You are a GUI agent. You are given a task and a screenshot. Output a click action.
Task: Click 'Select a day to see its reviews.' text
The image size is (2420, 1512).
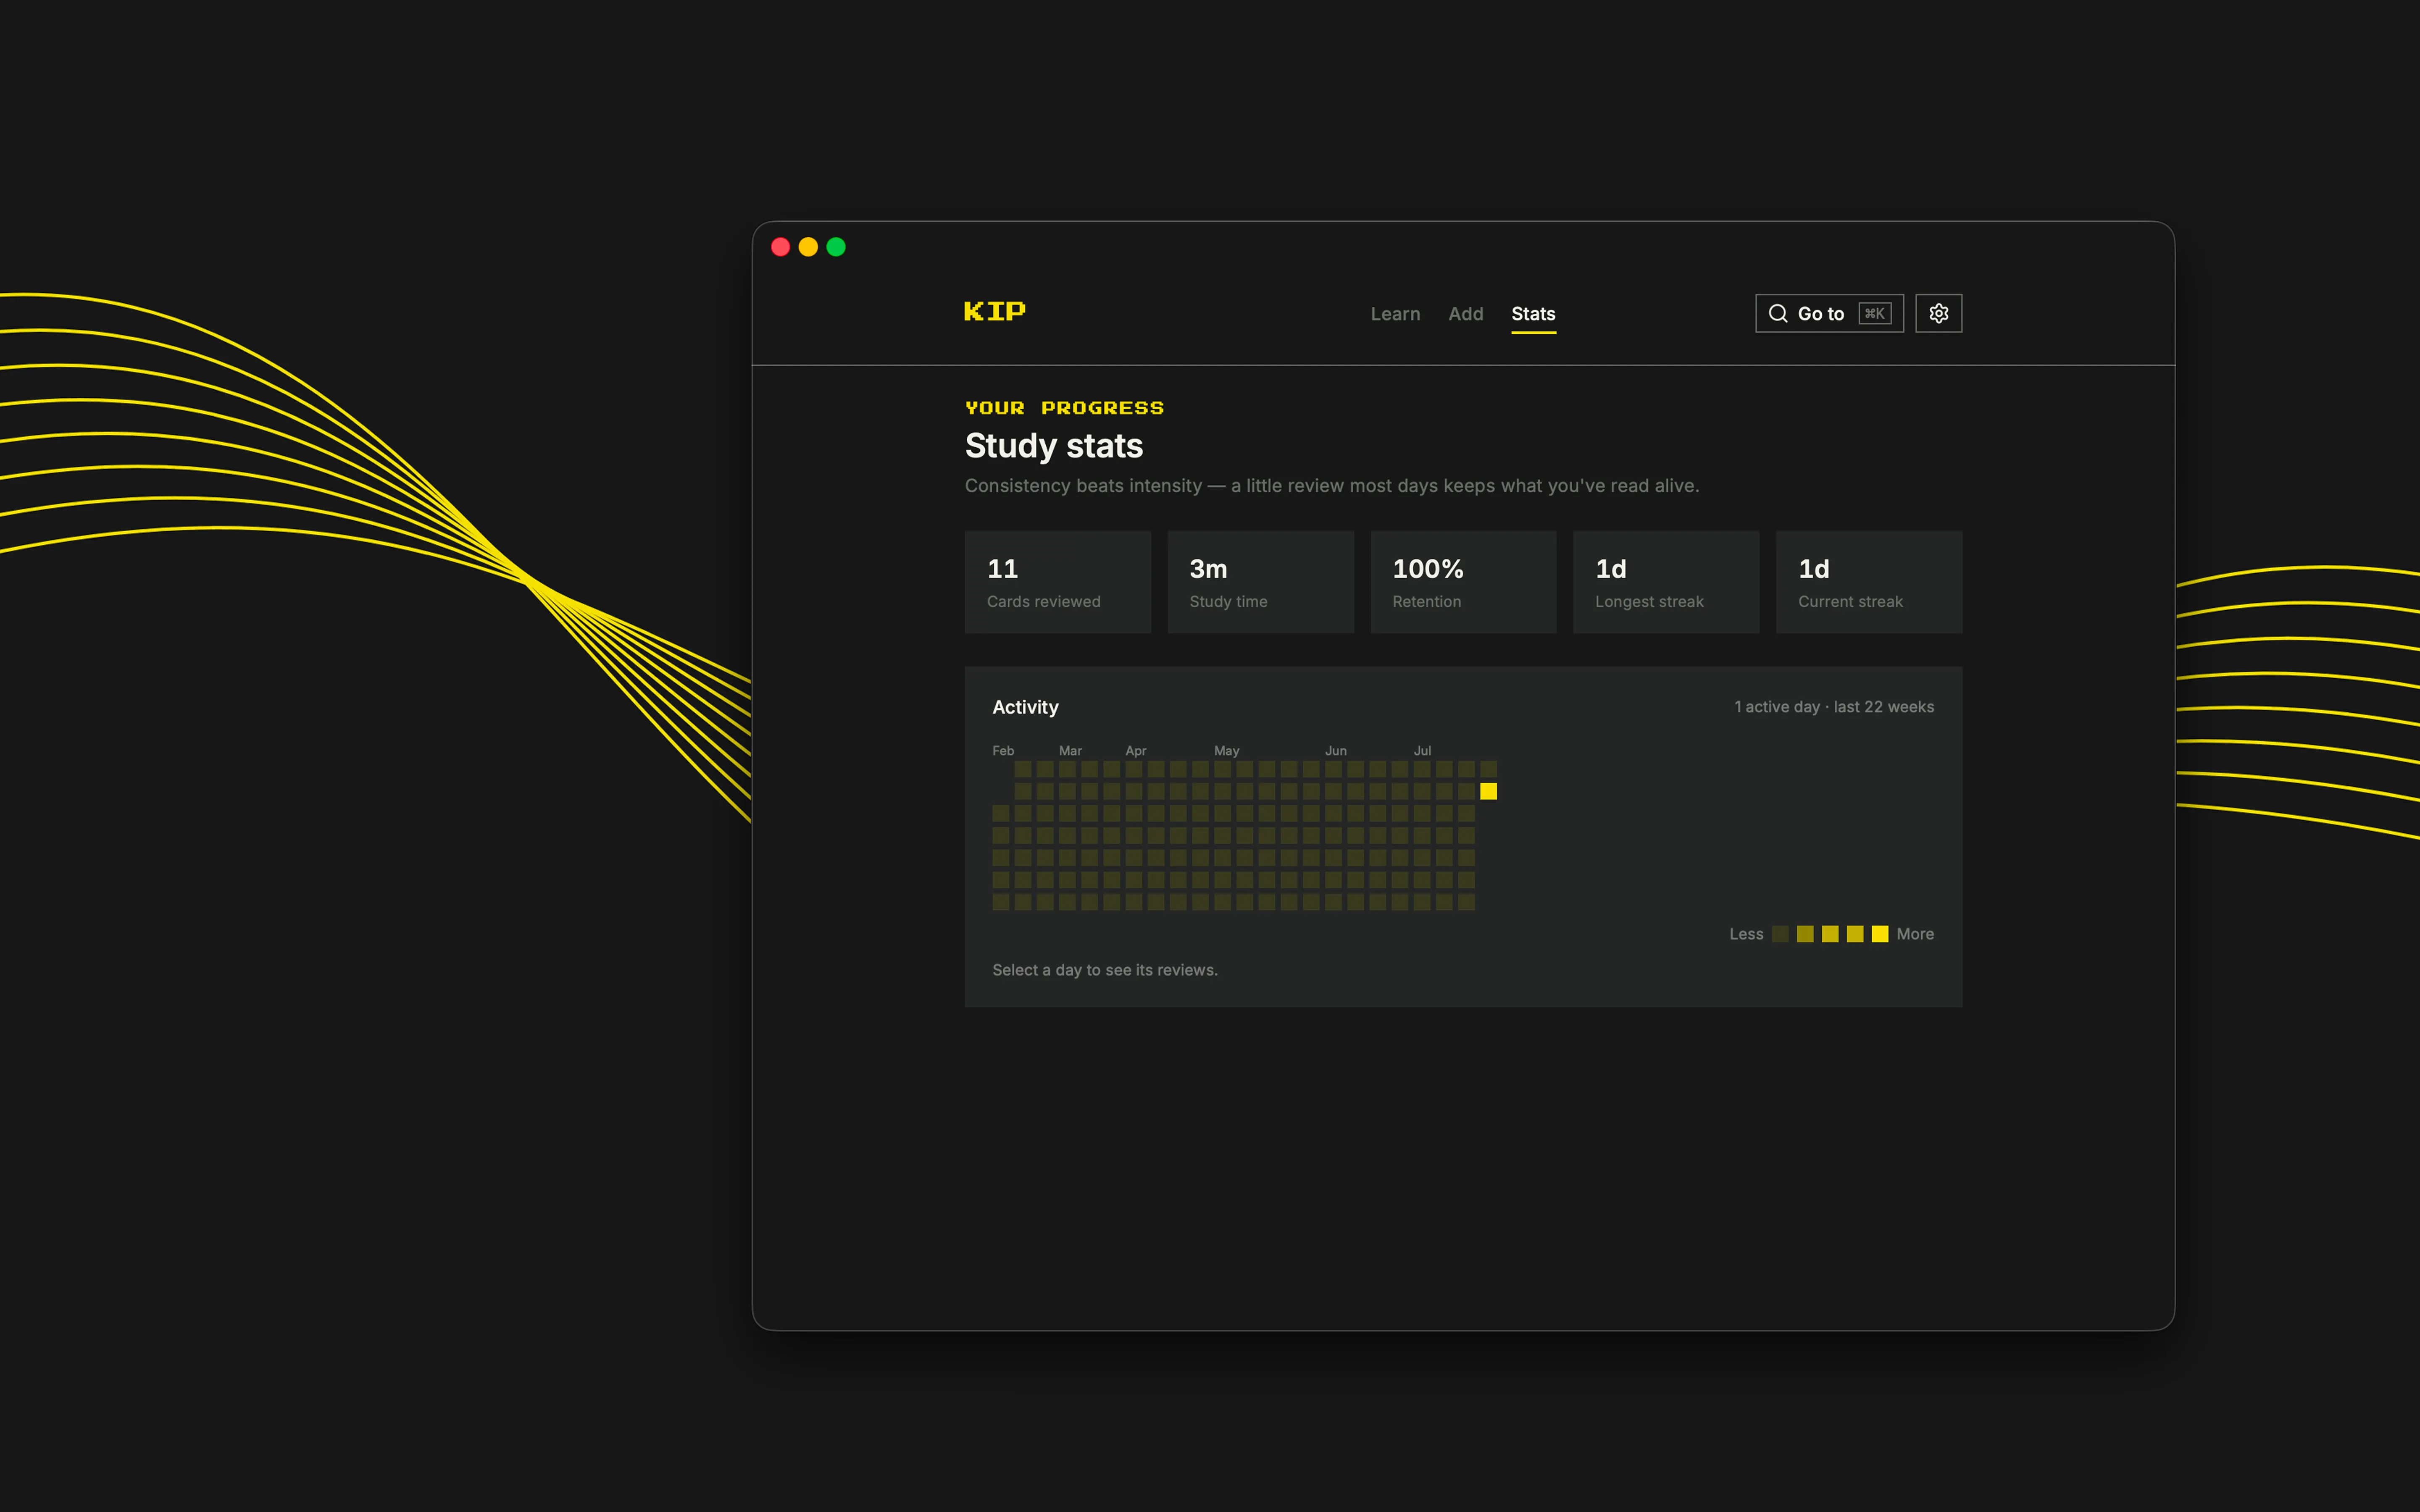(1105, 970)
